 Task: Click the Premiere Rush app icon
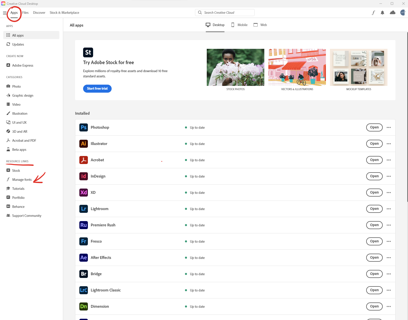84,225
